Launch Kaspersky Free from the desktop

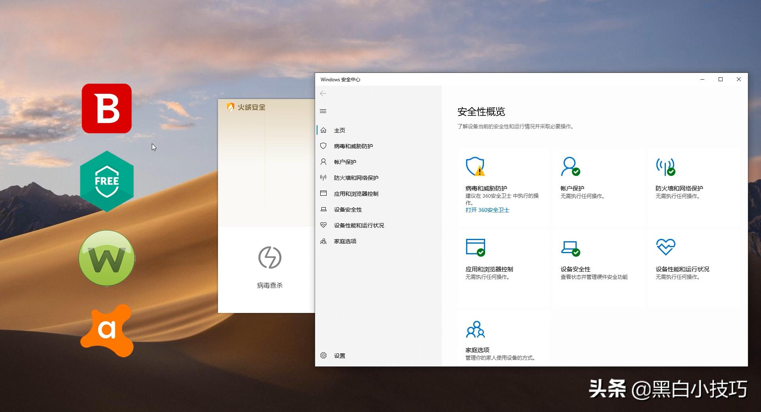coord(106,181)
